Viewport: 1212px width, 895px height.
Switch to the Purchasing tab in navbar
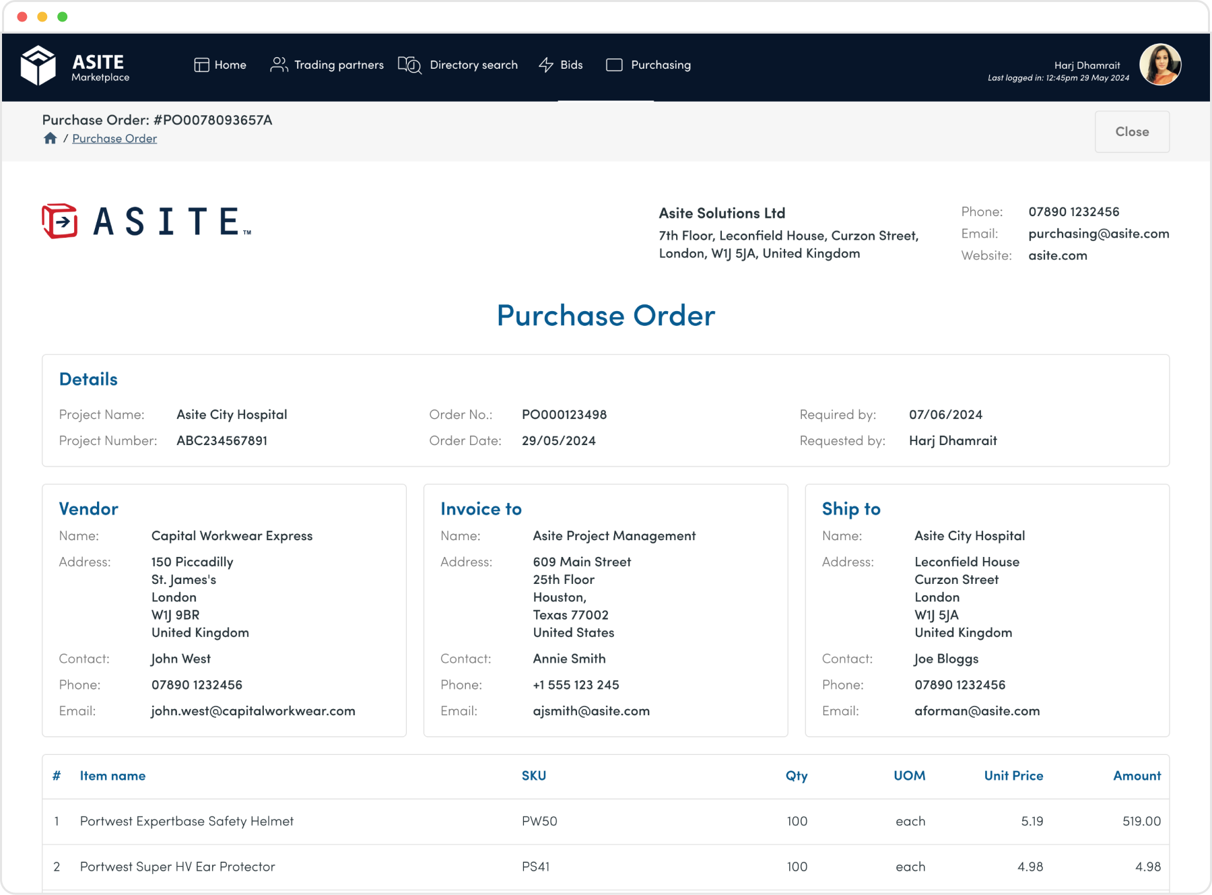coord(660,65)
